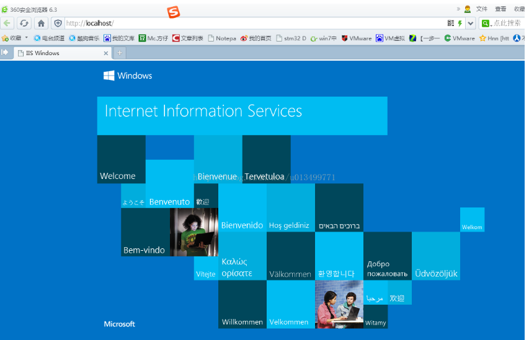This screenshot has width=529, height=340.
Task: Click the 点此搜索 search box
Action: [507, 23]
